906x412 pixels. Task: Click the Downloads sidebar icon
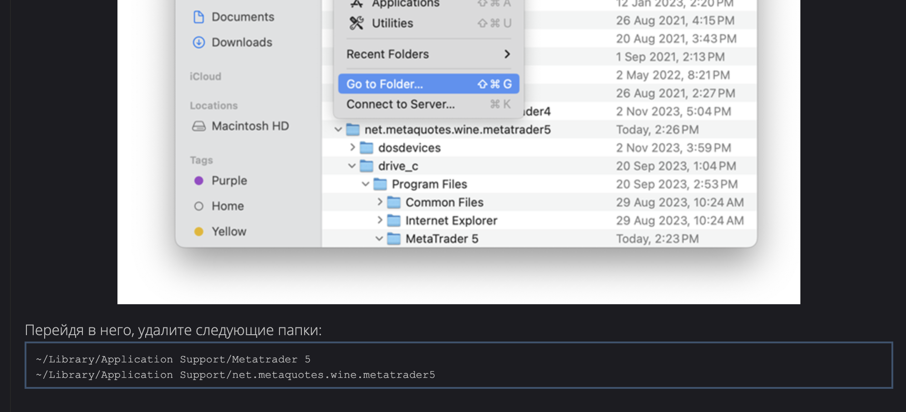pos(199,42)
